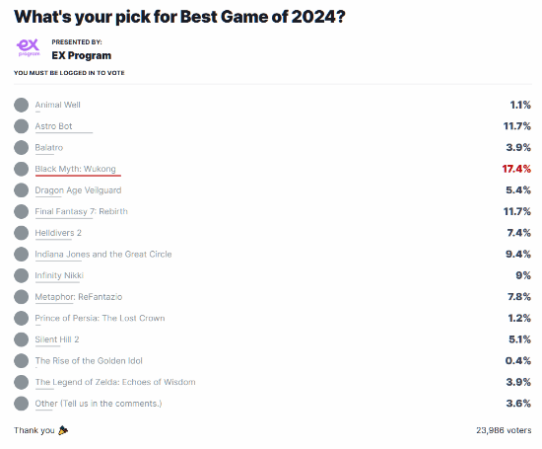Viewport: 542px width, 449px height.
Task: Choose the Helldivers 2 radio button
Action: (21, 233)
